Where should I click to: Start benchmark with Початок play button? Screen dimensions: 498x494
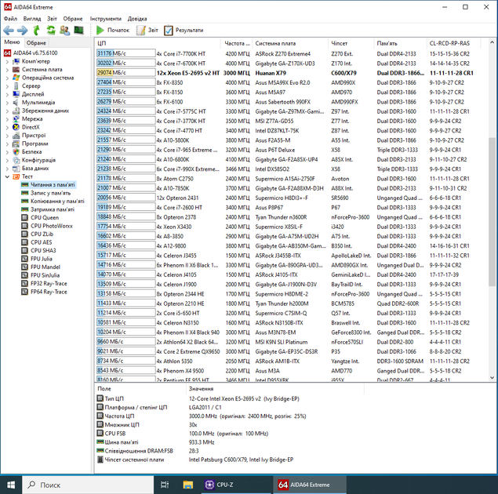[x=113, y=30]
